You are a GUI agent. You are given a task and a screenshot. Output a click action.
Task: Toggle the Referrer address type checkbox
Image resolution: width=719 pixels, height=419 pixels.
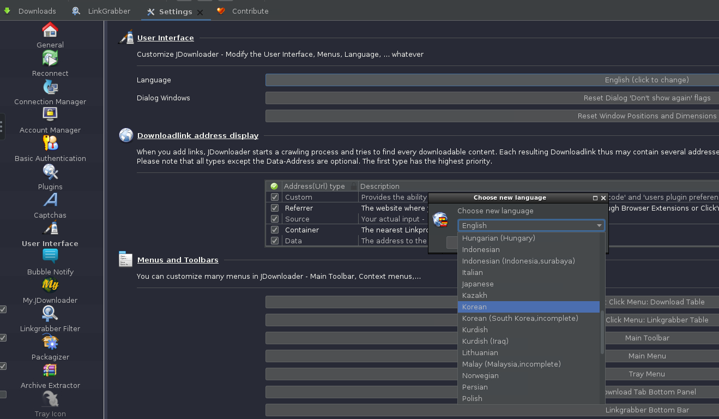(275, 208)
